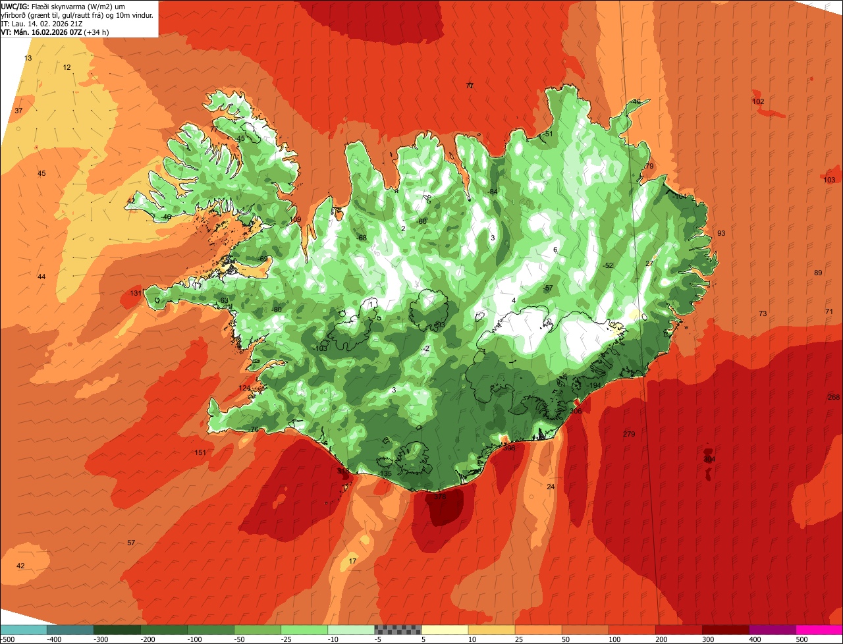Click the map value '79'
This screenshot has height=644, width=843.
(x=649, y=167)
